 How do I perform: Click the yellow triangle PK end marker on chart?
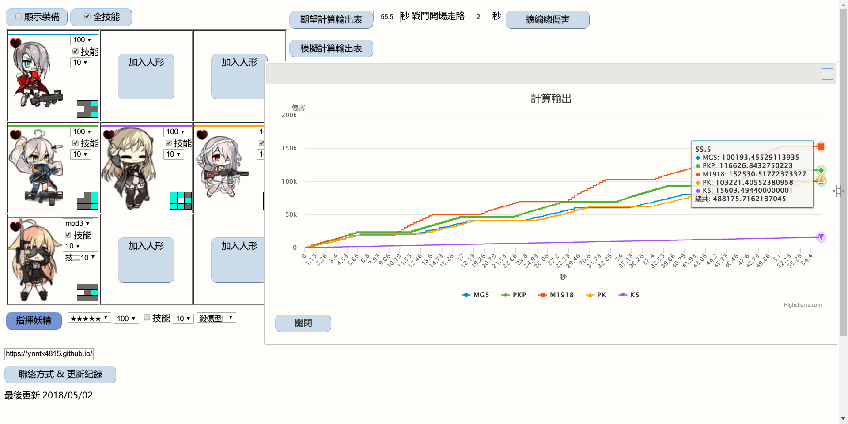[821, 180]
